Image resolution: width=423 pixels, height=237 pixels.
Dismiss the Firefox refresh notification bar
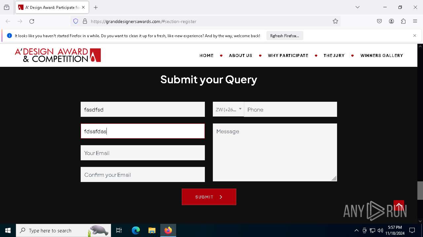(x=415, y=36)
